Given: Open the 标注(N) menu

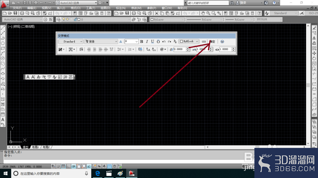Looking at the screenshot, I should pos(121,8).
